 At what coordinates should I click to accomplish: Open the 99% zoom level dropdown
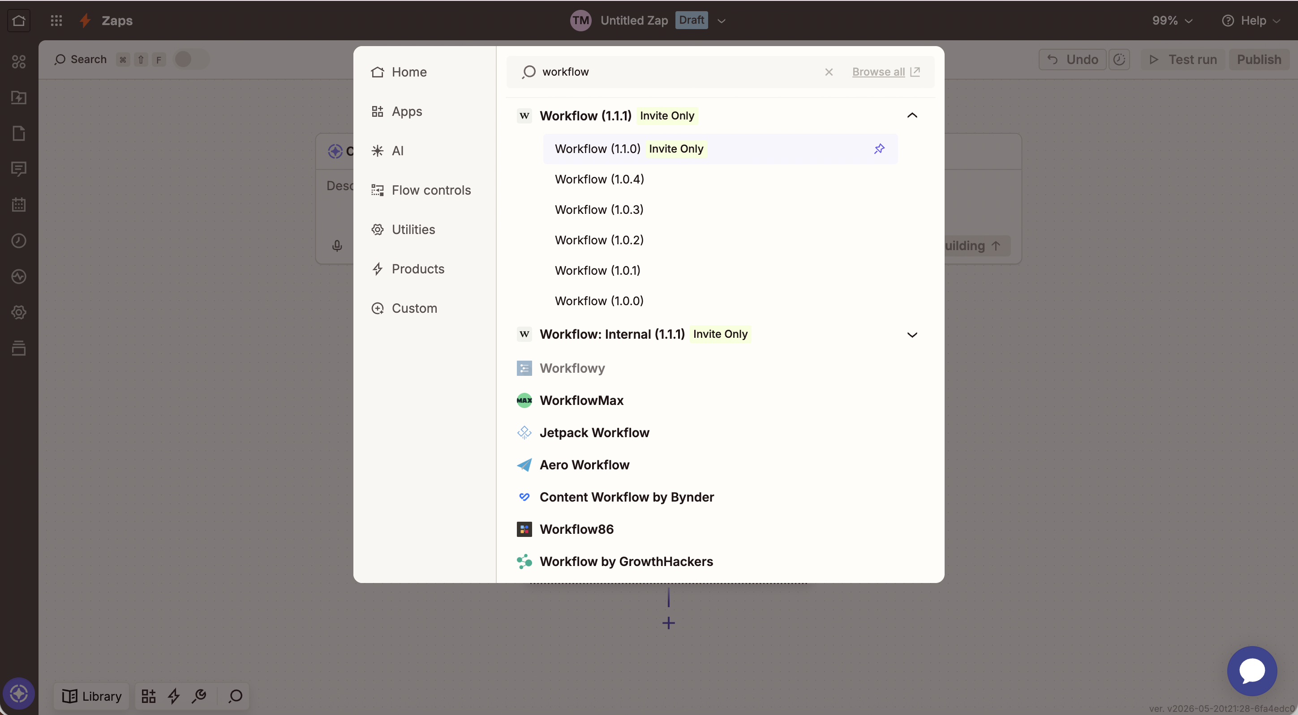(x=1172, y=21)
